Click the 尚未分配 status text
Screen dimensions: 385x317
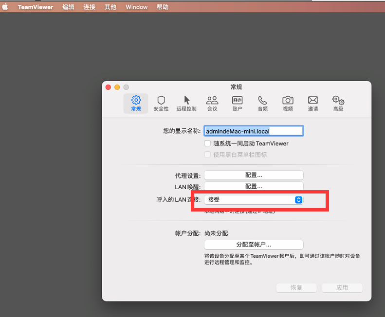coord(216,233)
